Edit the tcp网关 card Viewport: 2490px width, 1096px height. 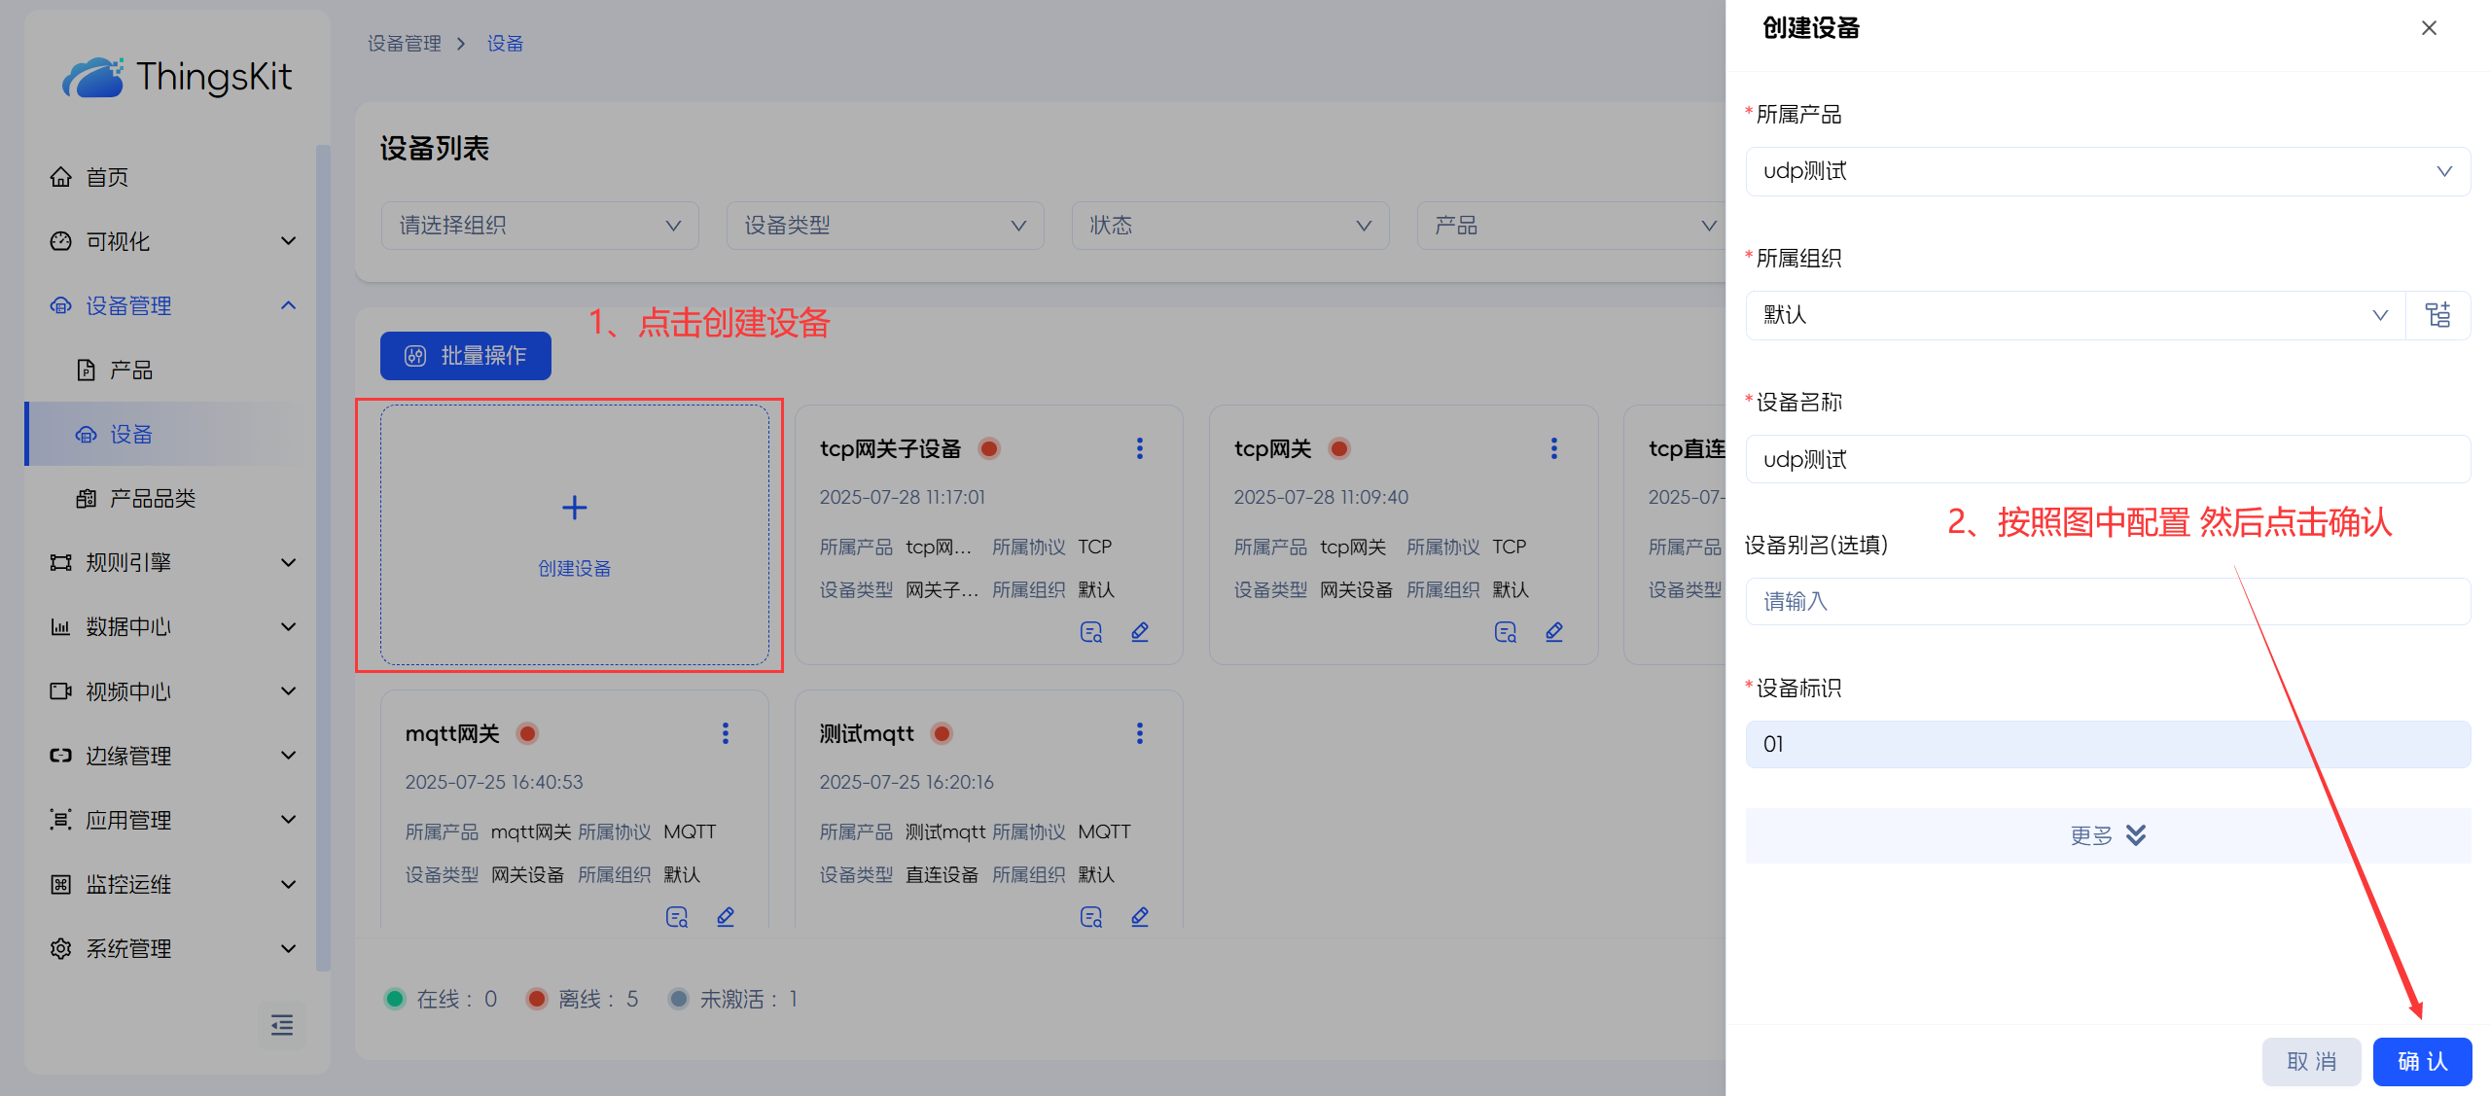[1554, 632]
